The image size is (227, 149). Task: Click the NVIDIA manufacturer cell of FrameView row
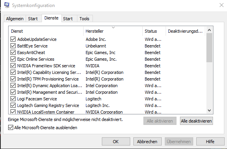pos(93,66)
